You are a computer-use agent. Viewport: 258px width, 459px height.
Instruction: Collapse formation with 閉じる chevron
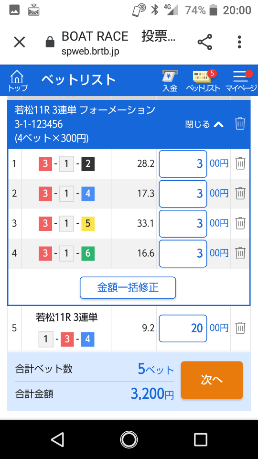click(x=205, y=125)
